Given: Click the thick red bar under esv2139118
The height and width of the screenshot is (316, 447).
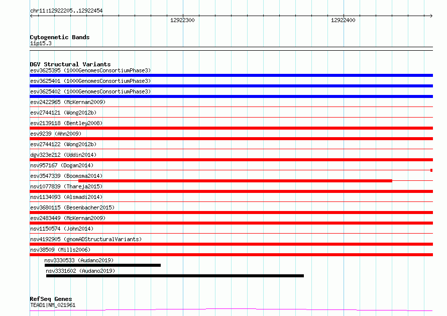Looking at the screenshot, I should point(231,128).
